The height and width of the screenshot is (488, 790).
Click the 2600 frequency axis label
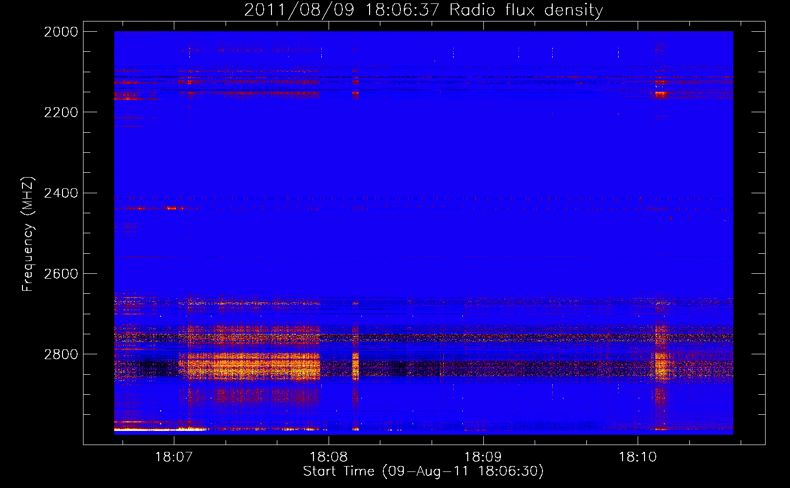tap(61, 274)
